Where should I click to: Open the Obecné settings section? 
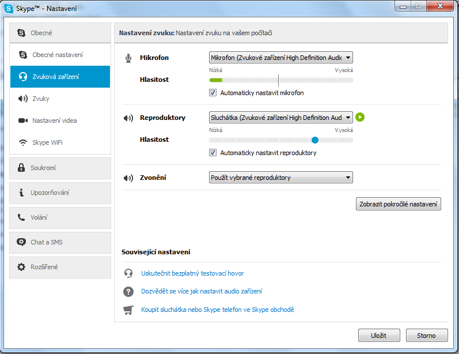tap(60, 33)
